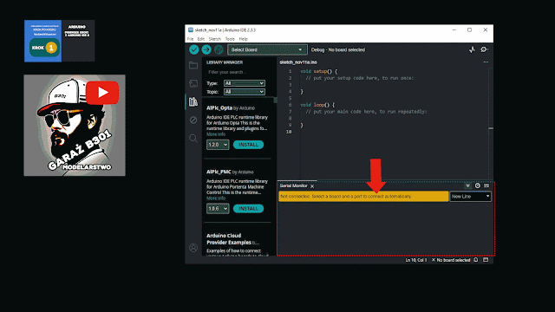Toggle bottom panel icon in status bar
The height and width of the screenshot is (312, 555).
pos(486,260)
